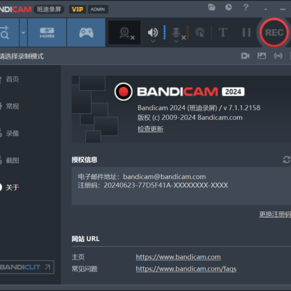Screen dimensions: 291x291
Task: Click the email bandicam@bandicam.com text
Action: pyautogui.click(x=164, y=177)
